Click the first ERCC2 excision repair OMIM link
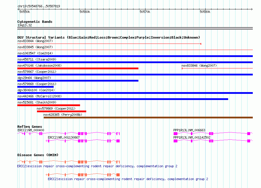 (x=97, y=166)
